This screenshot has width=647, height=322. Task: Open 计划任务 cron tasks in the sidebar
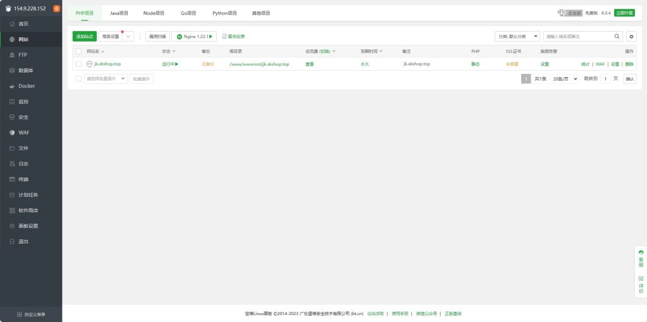click(31, 195)
